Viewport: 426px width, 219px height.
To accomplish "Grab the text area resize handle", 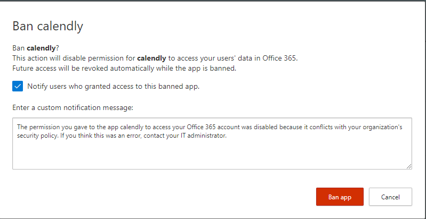I will point(409,166).
